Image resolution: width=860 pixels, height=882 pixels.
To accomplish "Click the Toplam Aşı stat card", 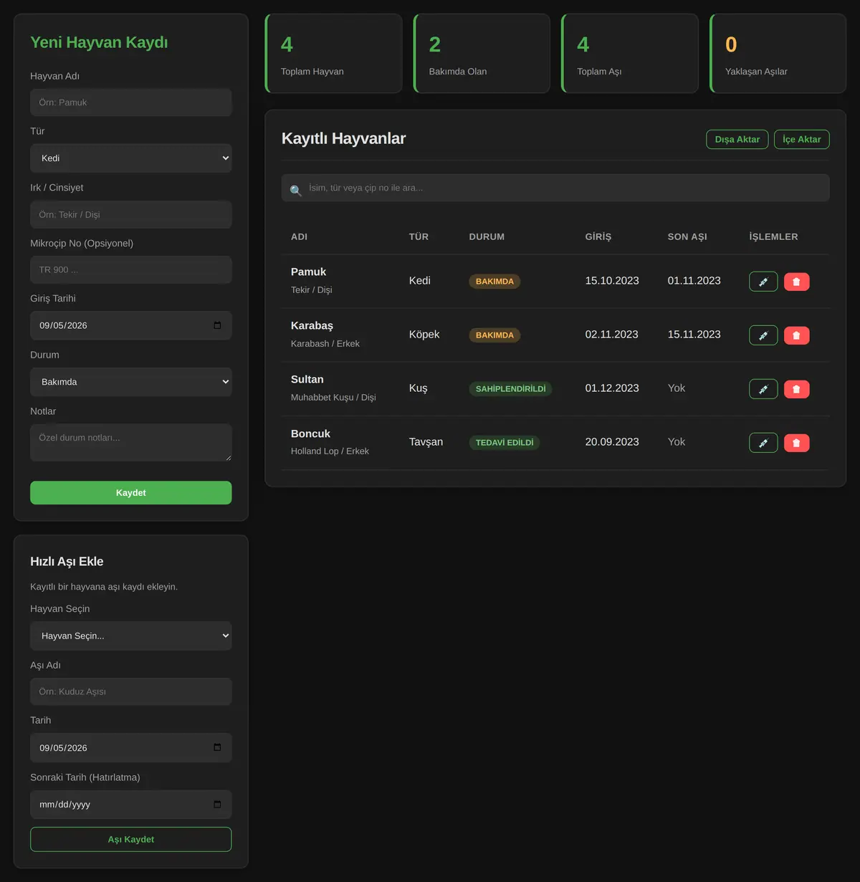I will pos(630,54).
